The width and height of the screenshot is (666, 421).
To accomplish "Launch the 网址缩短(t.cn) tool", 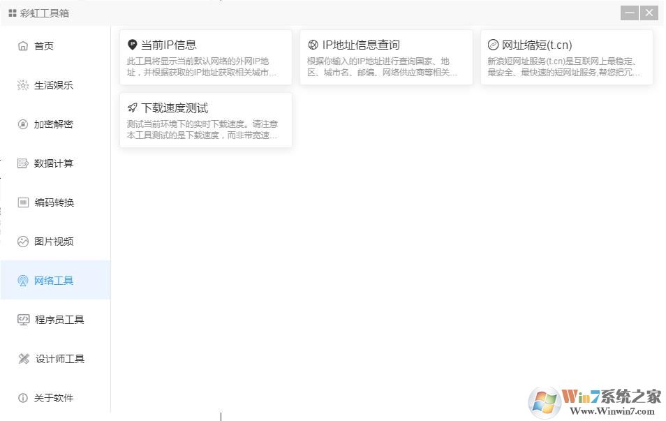I will (x=567, y=57).
